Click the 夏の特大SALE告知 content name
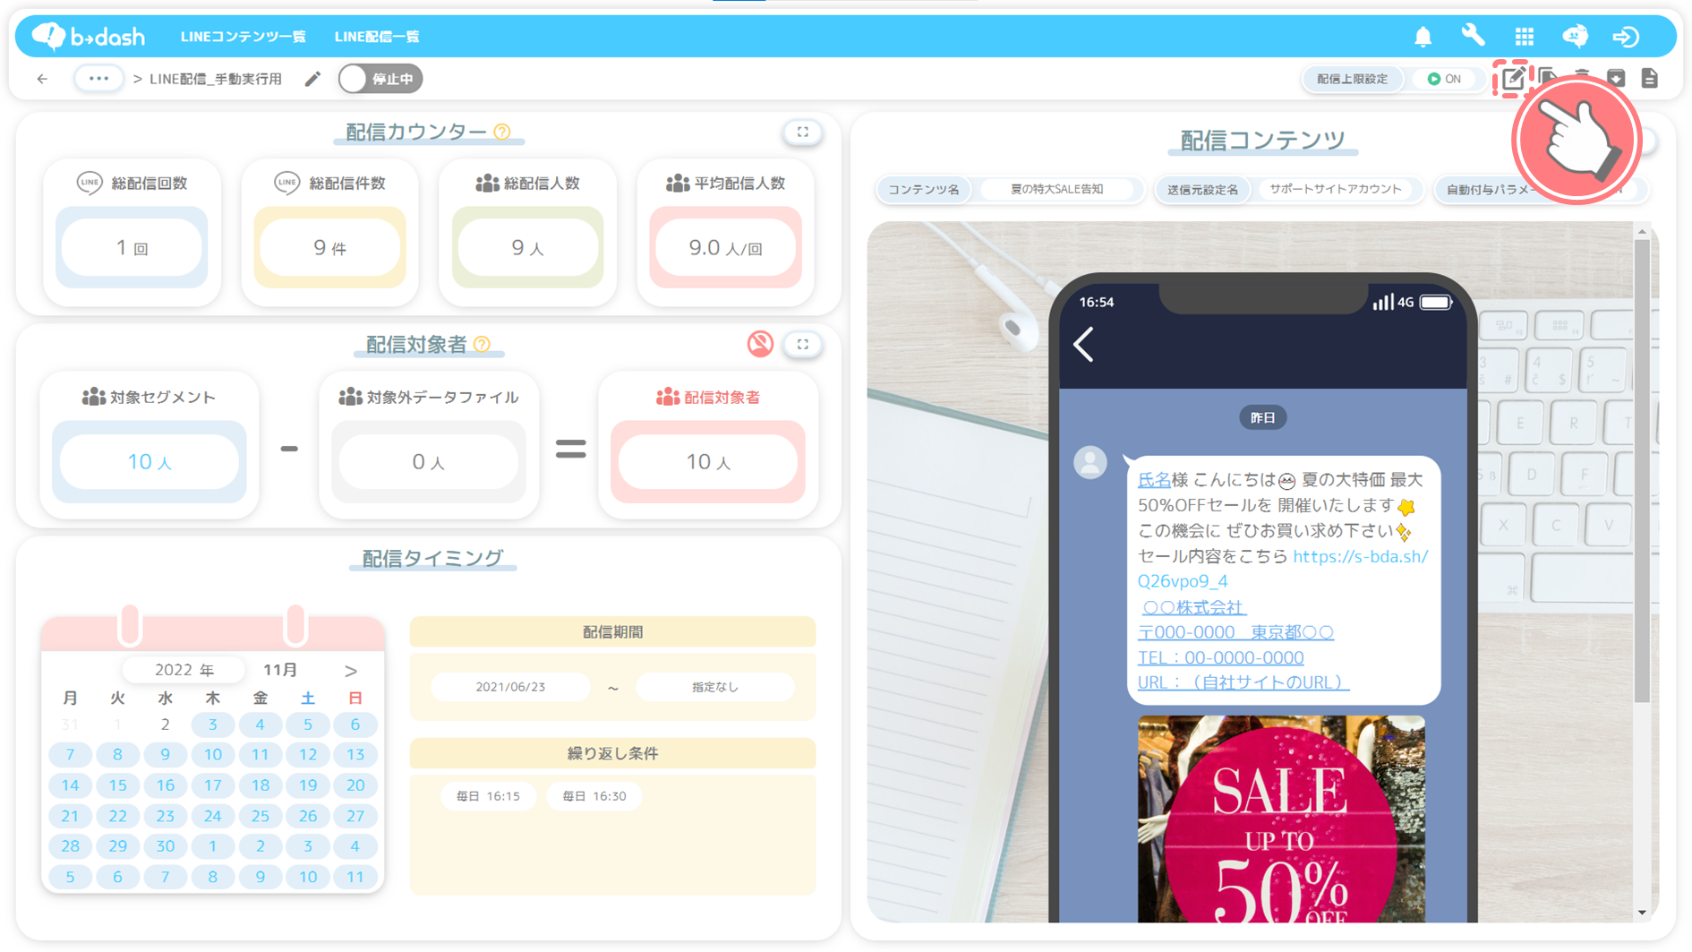 tap(1056, 189)
